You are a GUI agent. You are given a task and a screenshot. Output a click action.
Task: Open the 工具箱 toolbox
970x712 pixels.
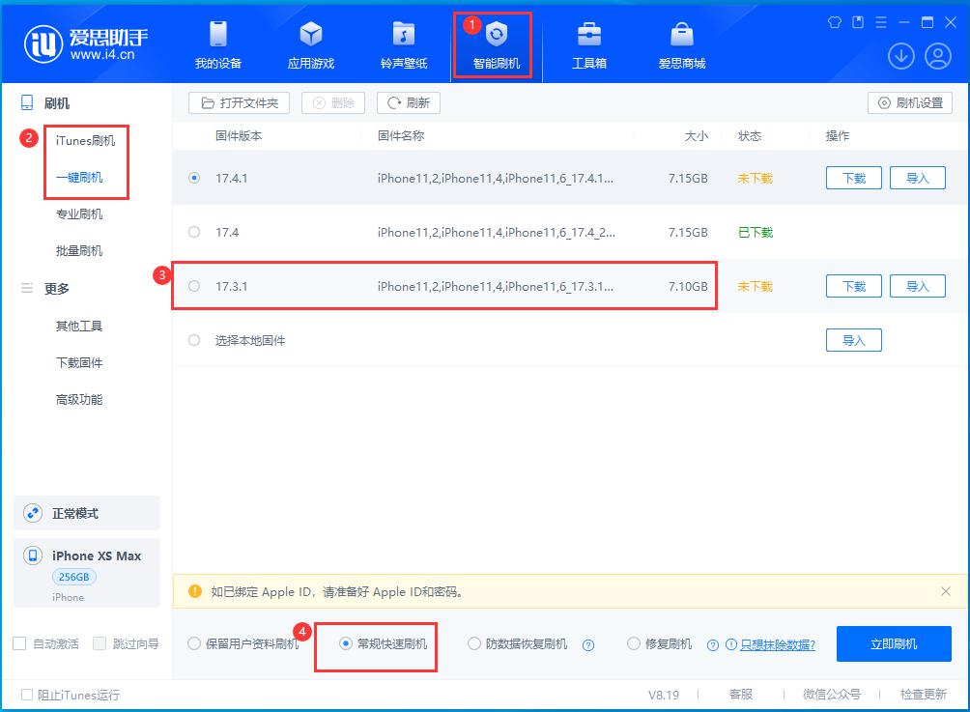point(589,43)
